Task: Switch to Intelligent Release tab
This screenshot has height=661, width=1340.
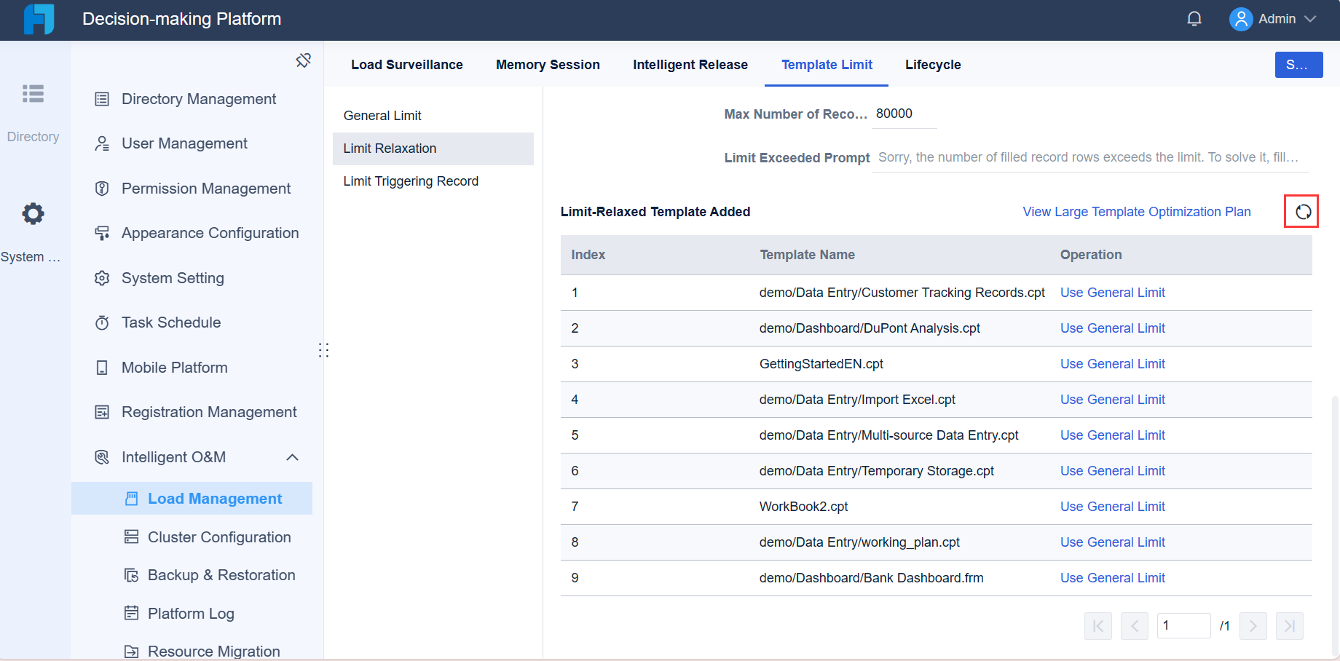Action: click(x=690, y=65)
